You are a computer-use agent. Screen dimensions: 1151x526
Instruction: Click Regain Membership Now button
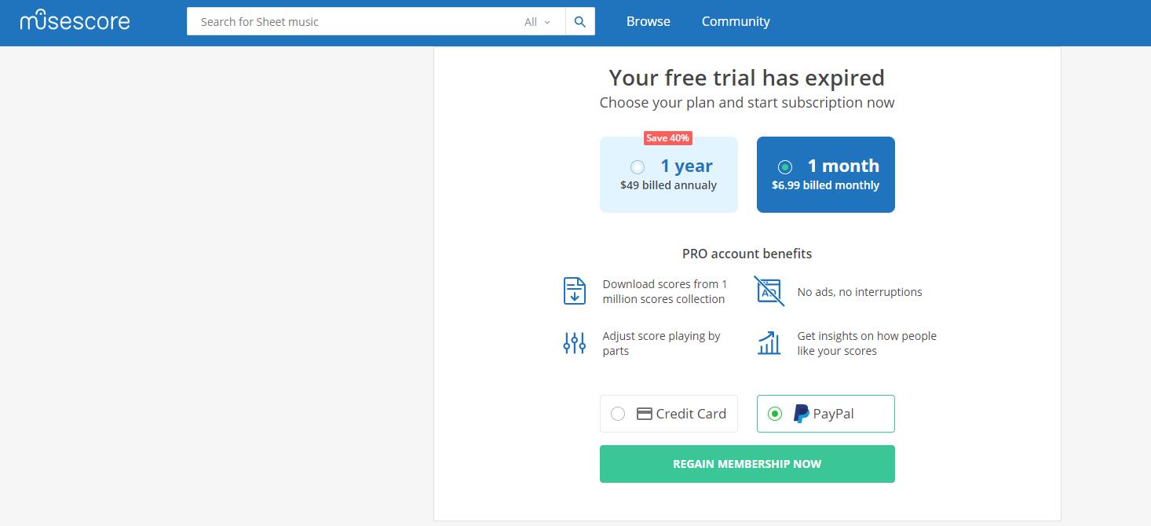747,464
